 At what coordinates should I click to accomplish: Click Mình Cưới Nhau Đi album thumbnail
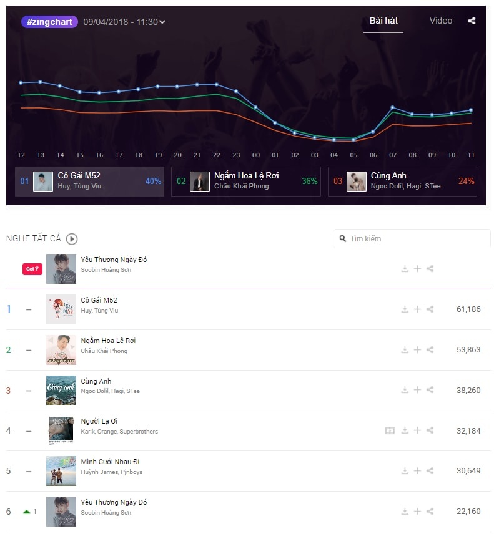[61, 471]
